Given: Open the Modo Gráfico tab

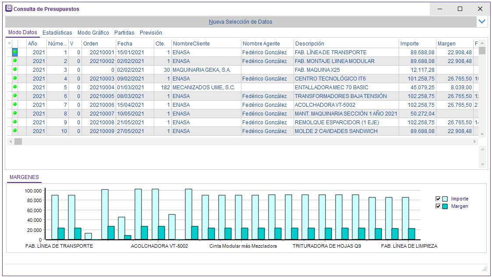Looking at the screenshot, I should [93, 33].
